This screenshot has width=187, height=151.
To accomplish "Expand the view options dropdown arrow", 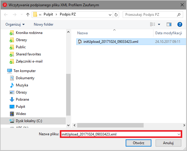I will tap(159, 24).
